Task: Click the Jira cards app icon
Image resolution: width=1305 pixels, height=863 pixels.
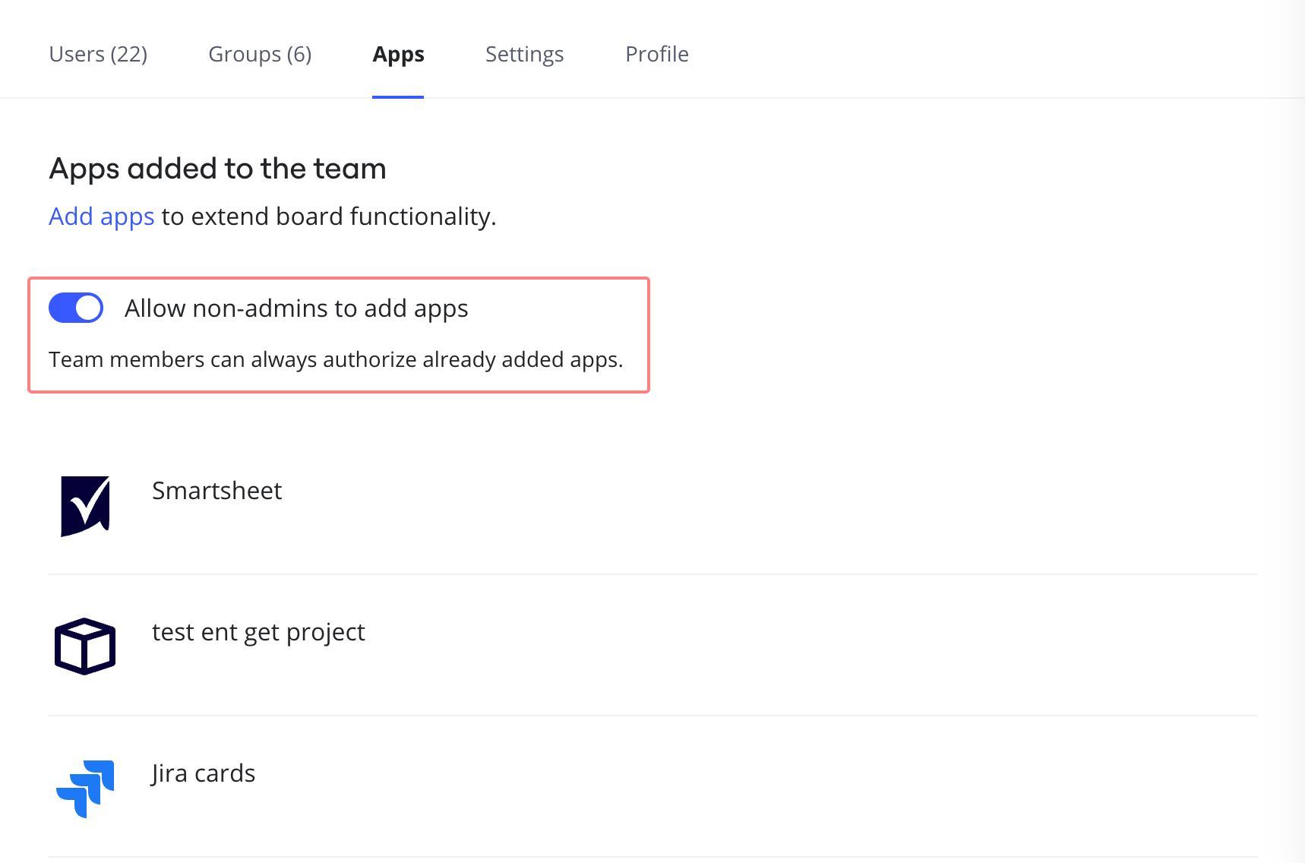Action: pos(85,788)
